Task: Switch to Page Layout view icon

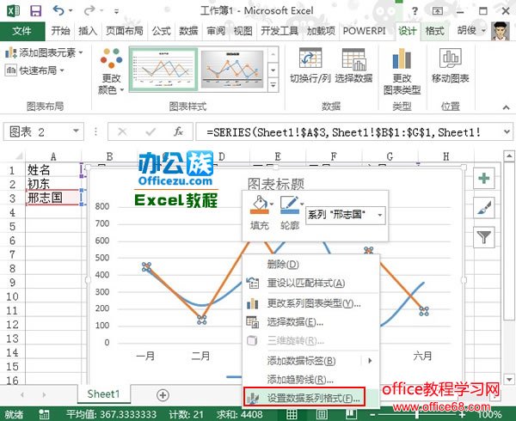Action: [322, 414]
